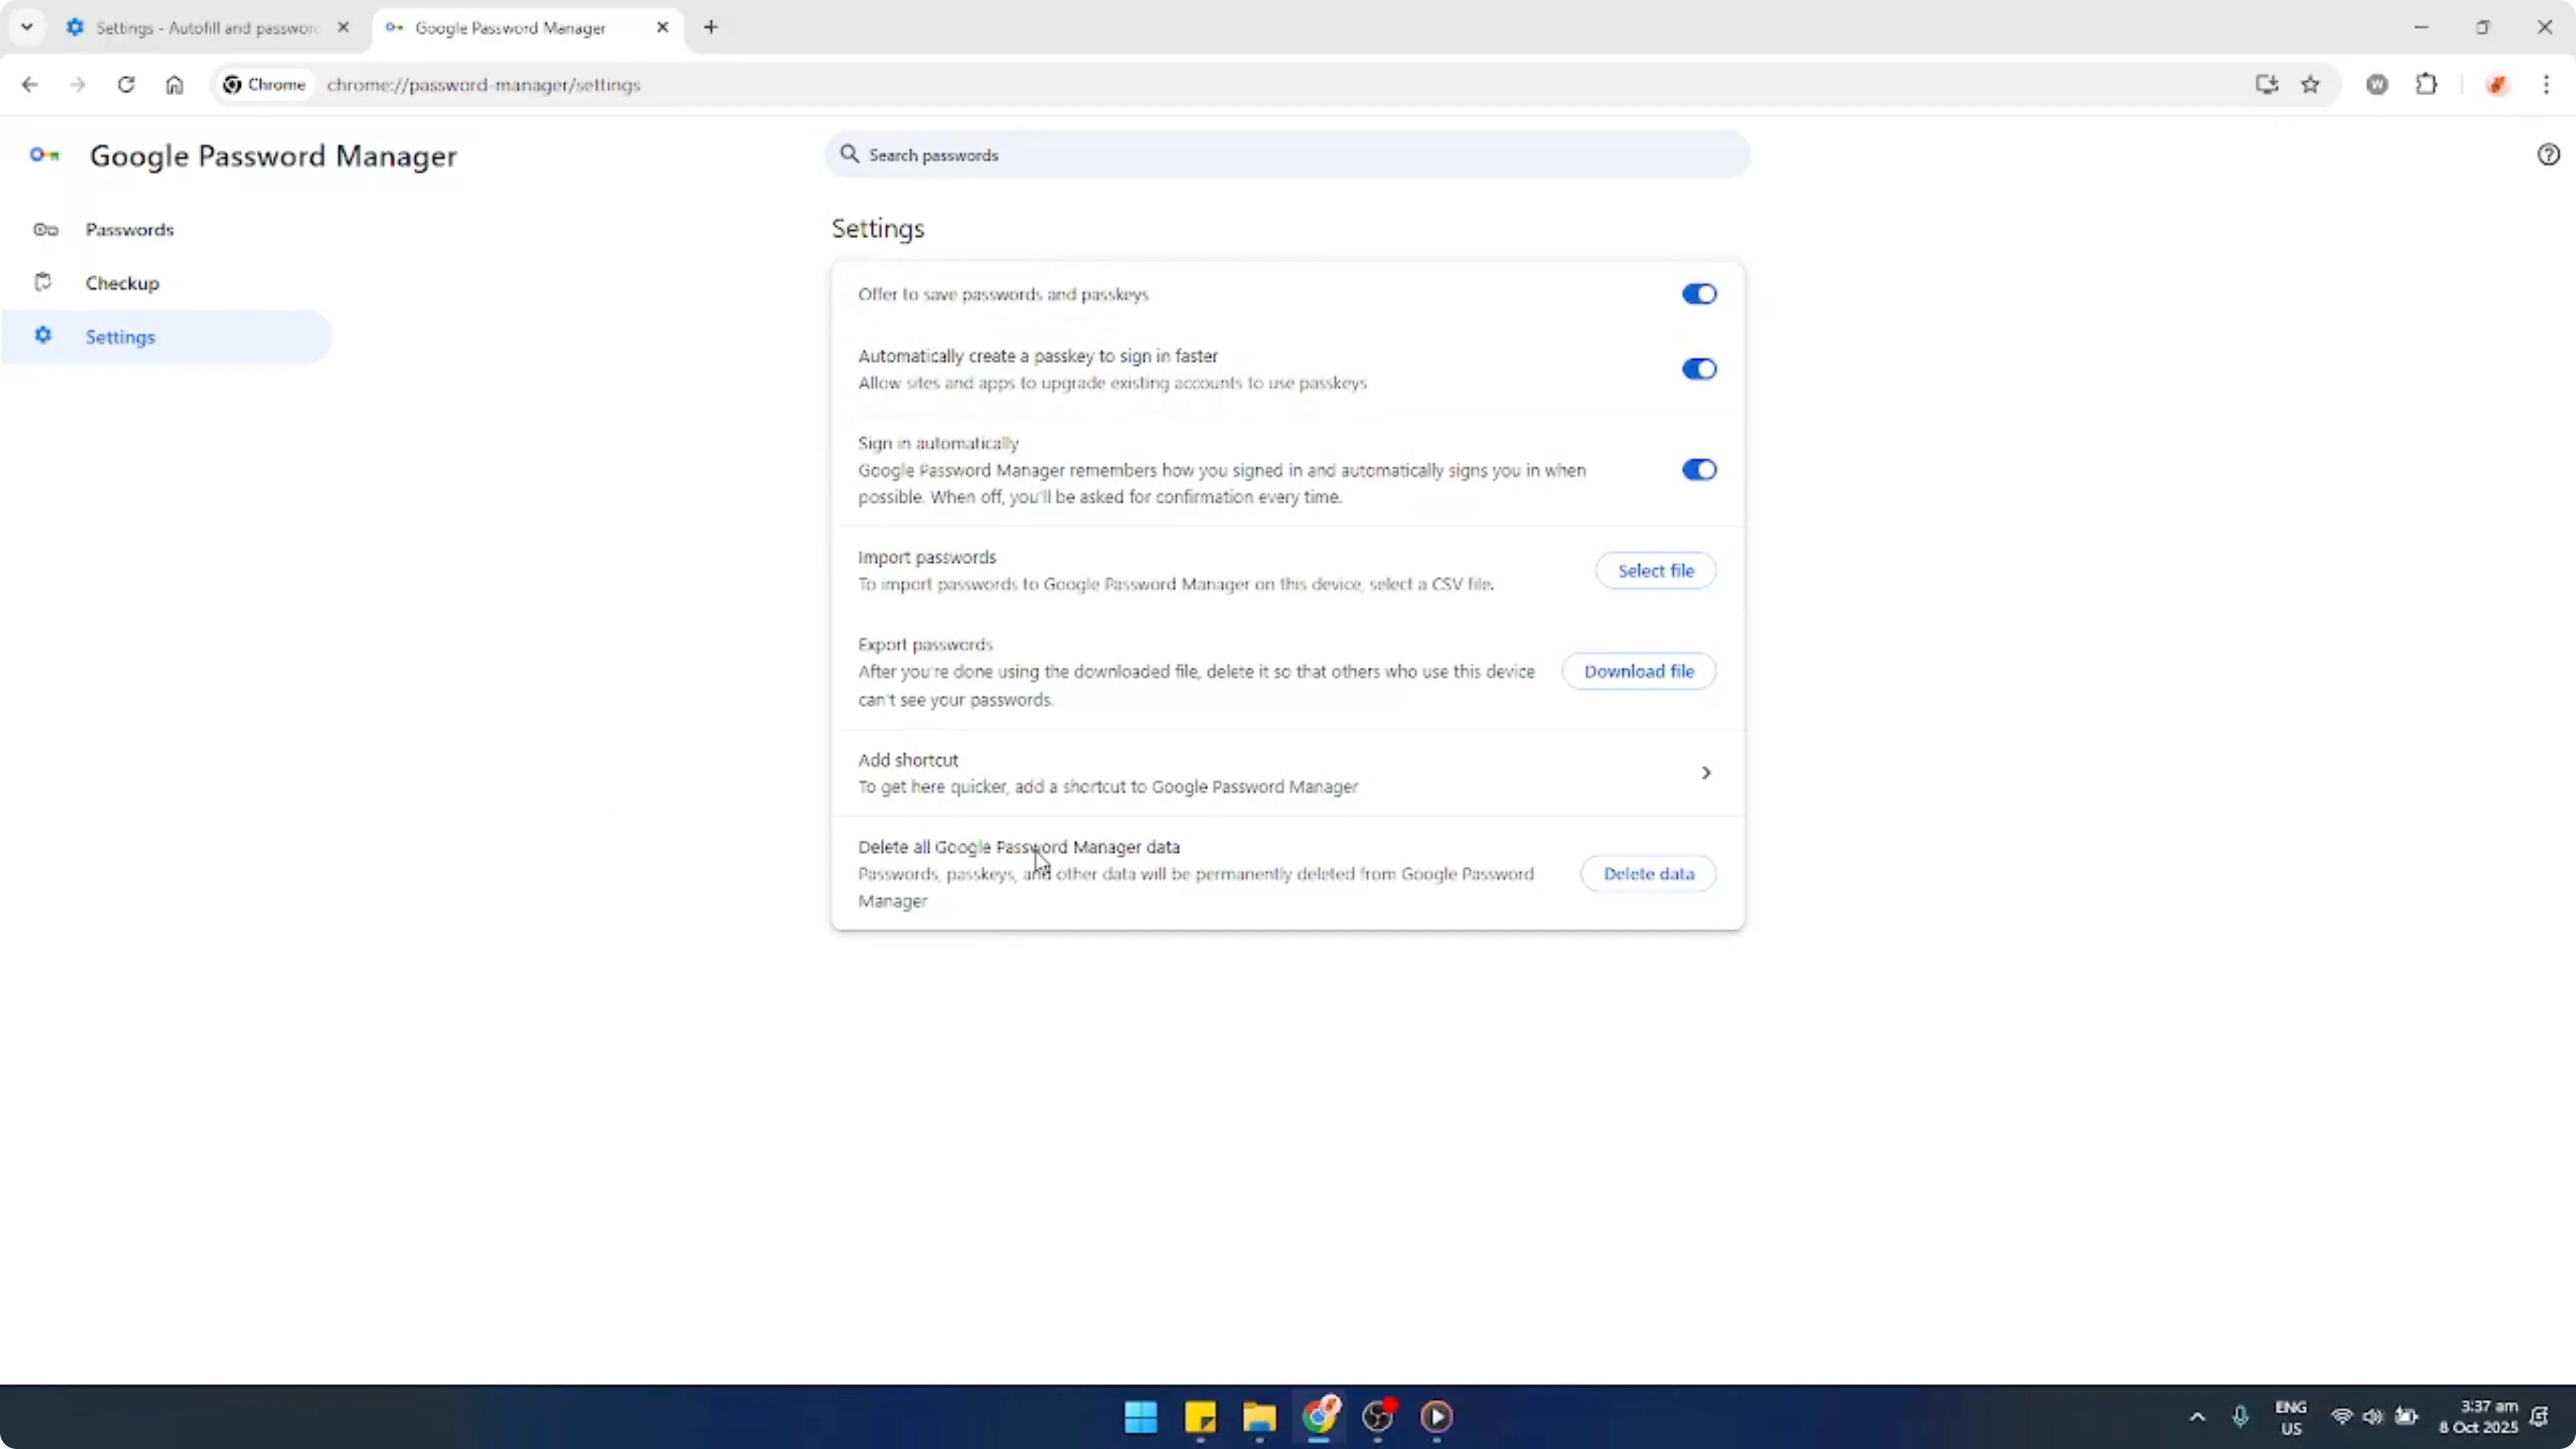2576x1449 pixels.
Task: Click the microphone tray icon
Action: click(2241, 1417)
